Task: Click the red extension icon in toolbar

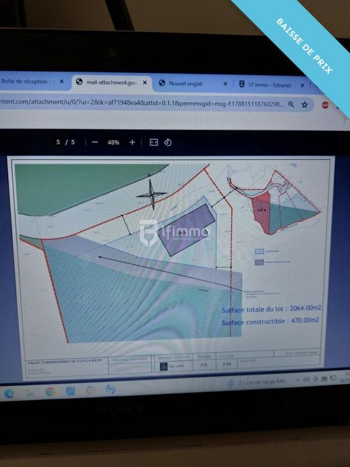Action: (x=325, y=105)
